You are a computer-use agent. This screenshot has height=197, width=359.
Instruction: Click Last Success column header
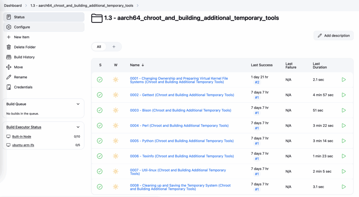click(262, 65)
